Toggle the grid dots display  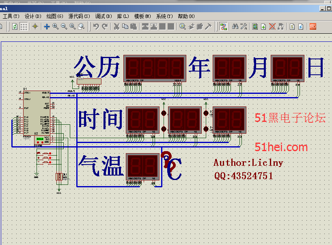point(24,27)
